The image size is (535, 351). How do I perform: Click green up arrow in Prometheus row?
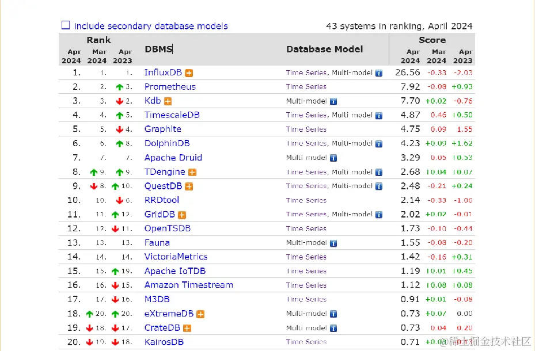pyautogui.click(x=119, y=87)
